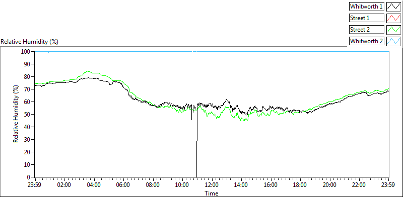Viewport: 403px width, 197px height.
Task: Click the 12:00 time axis label
Action: click(x=212, y=185)
